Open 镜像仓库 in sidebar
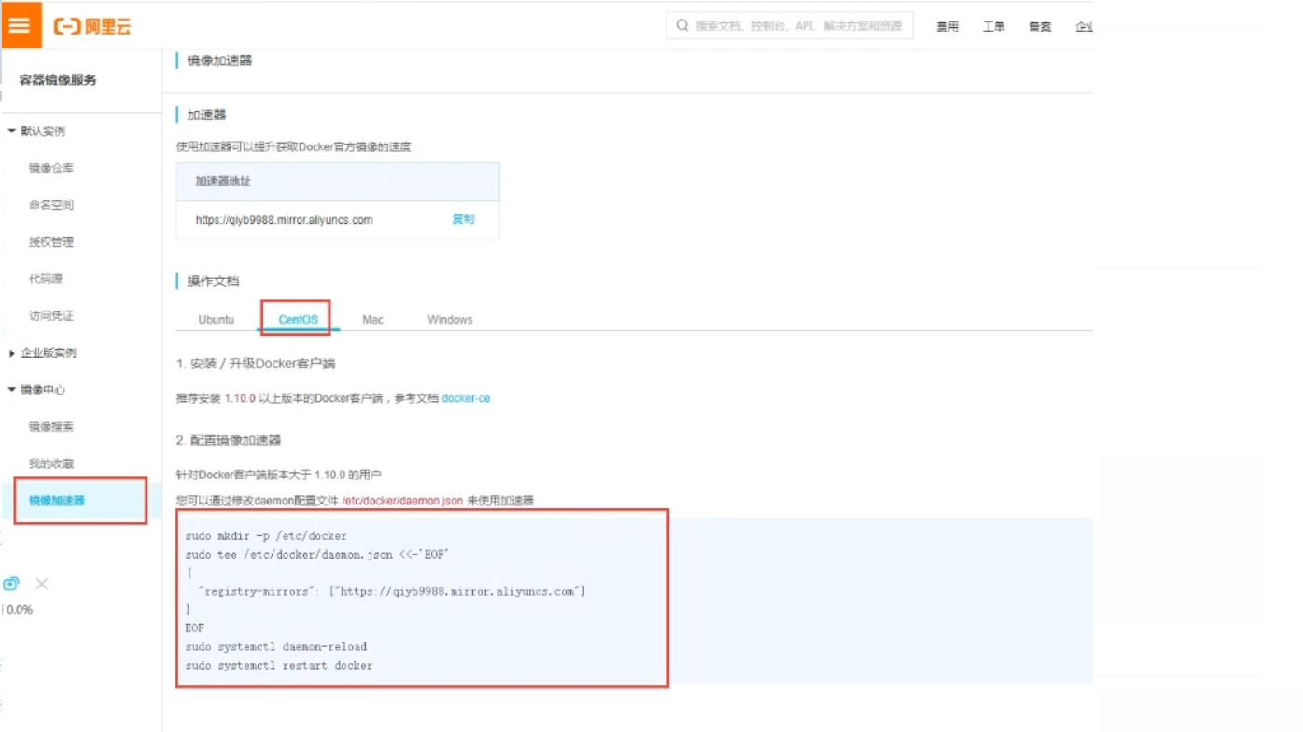The width and height of the screenshot is (1303, 732). point(51,169)
